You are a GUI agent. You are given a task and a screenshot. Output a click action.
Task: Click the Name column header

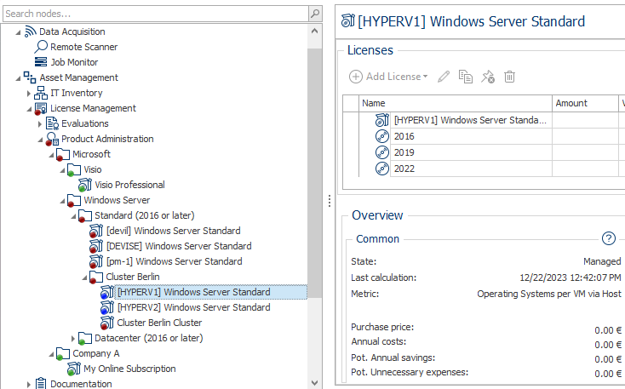(x=456, y=103)
